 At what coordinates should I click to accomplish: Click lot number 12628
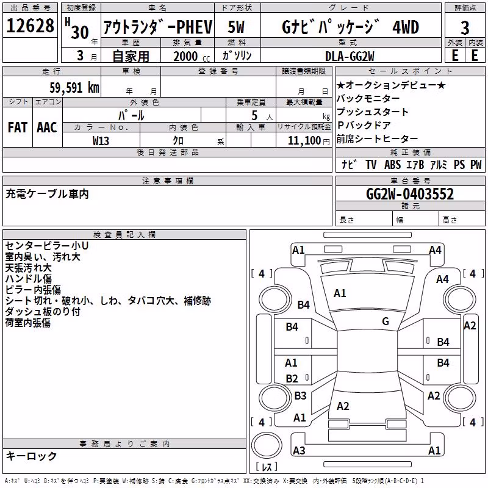pos(30,26)
